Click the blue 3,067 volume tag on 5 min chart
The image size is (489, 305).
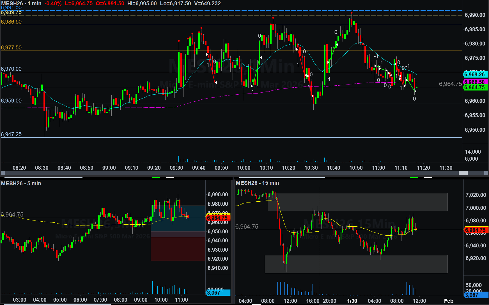pyautogui.click(x=218, y=293)
